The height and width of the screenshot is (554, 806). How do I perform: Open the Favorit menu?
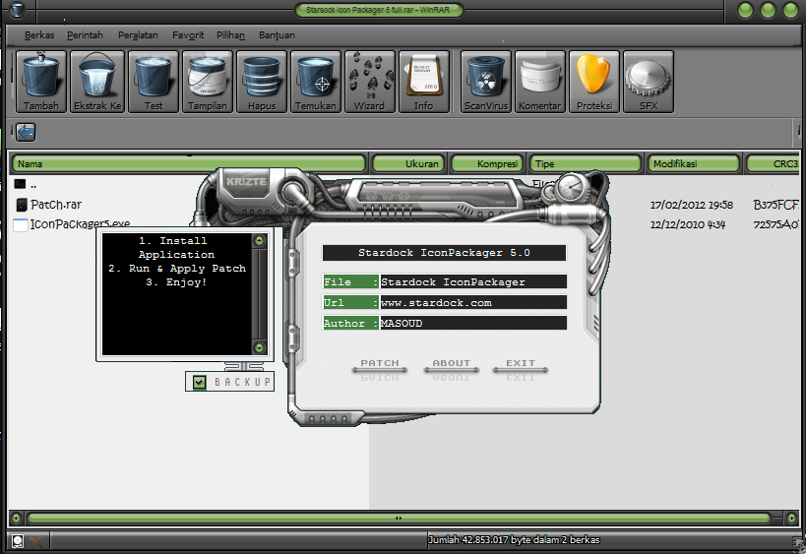[x=188, y=35]
